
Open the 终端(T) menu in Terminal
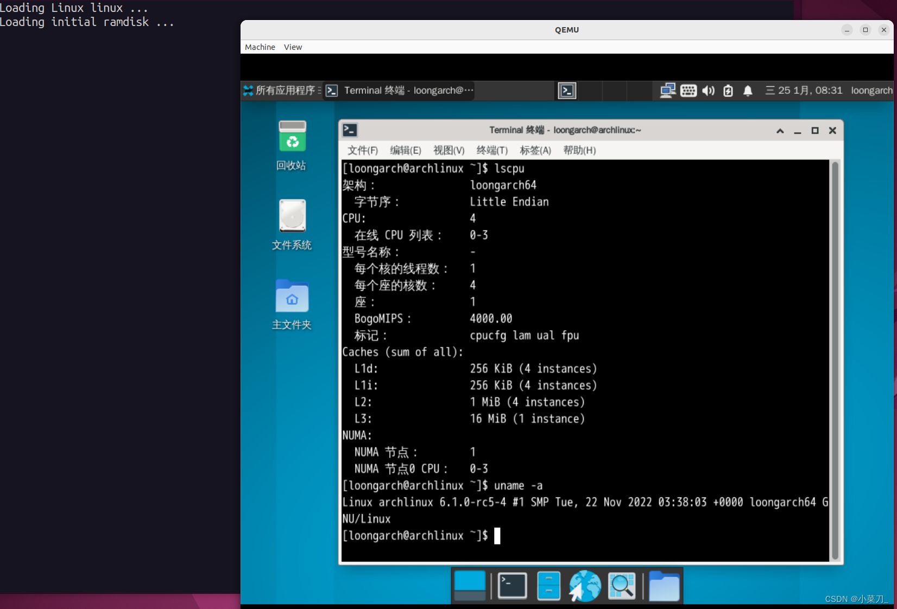(x=492, y=150)
